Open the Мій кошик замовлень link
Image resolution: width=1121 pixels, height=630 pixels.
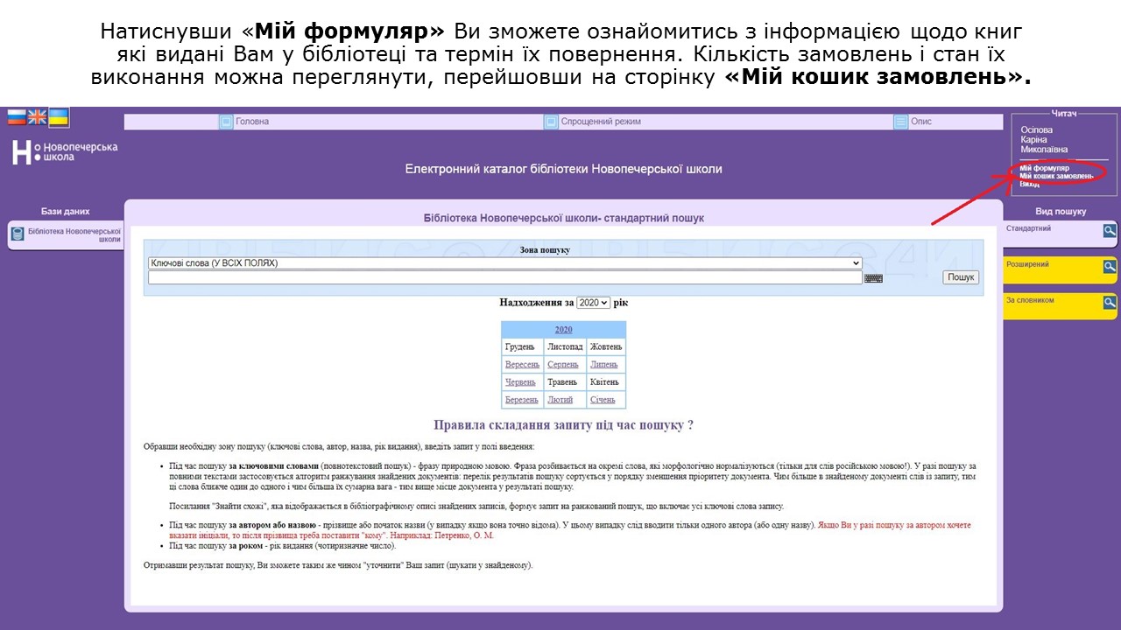click(x=1056, y=176)
